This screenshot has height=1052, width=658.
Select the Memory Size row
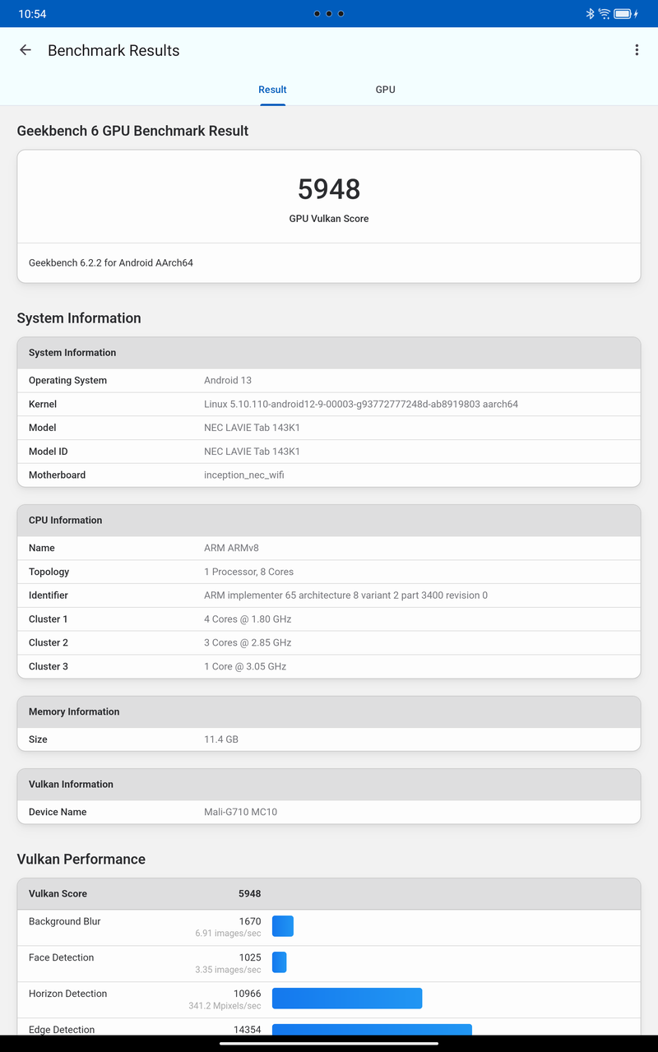coord(329,739)
